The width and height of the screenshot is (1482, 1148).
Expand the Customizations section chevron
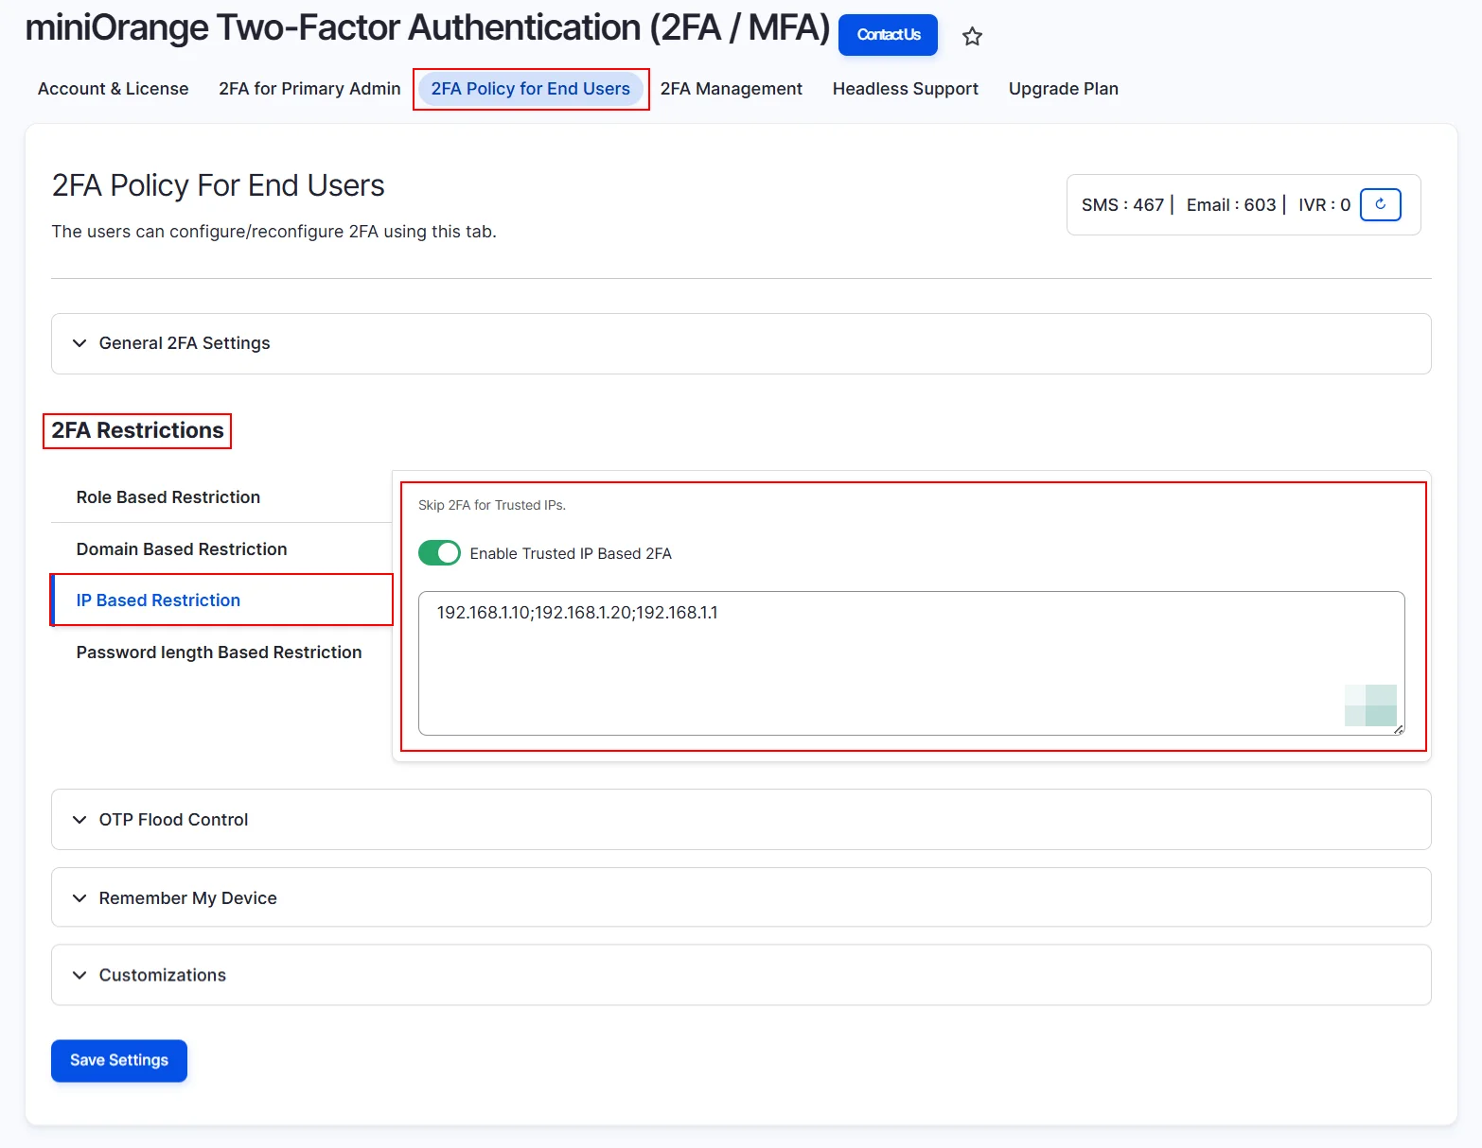click(79, 975)
